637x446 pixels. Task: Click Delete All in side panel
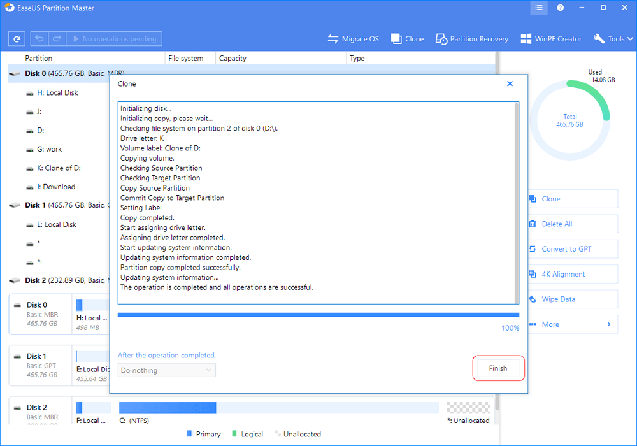(x=573, y=224)
